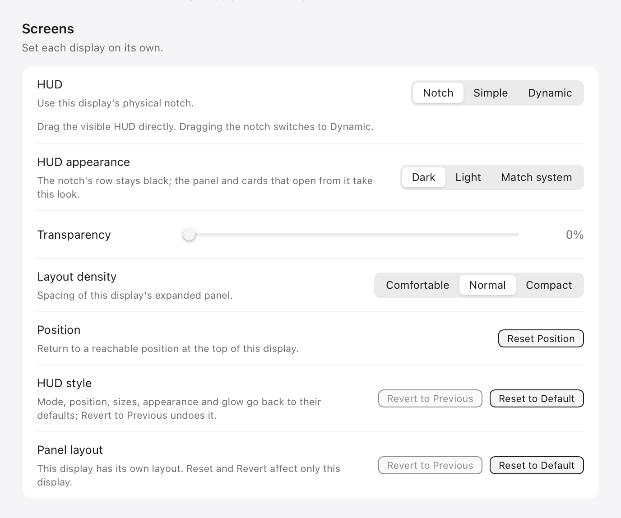Click the HUD appearance label
Viewport: 621px width, 518px height.
(83, 162)
